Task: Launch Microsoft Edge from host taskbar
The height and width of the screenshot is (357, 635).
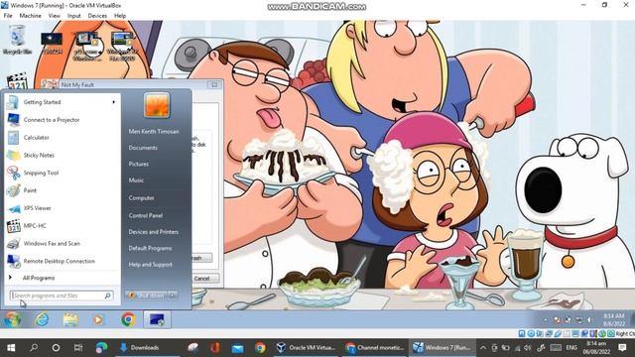Action: click(x=101, y=348)
